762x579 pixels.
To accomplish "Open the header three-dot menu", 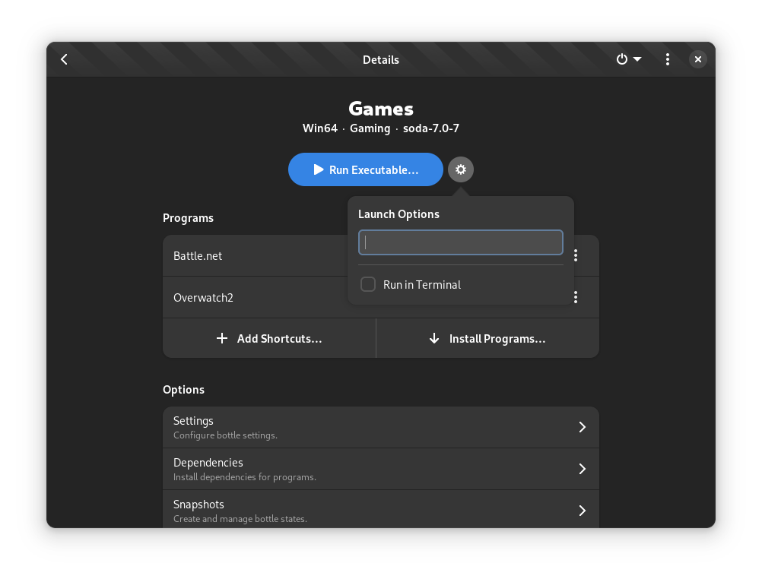I will [667, 59].
